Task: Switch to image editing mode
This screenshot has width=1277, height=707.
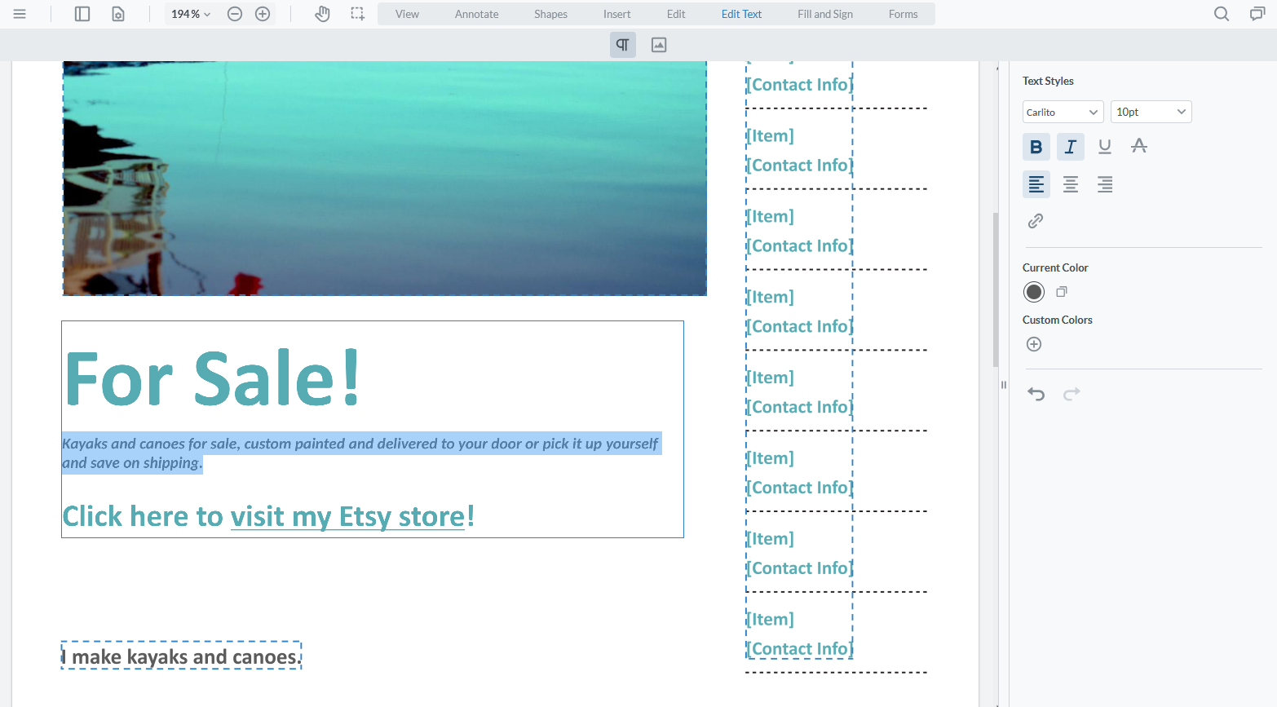Action: (x=658, y=45)
